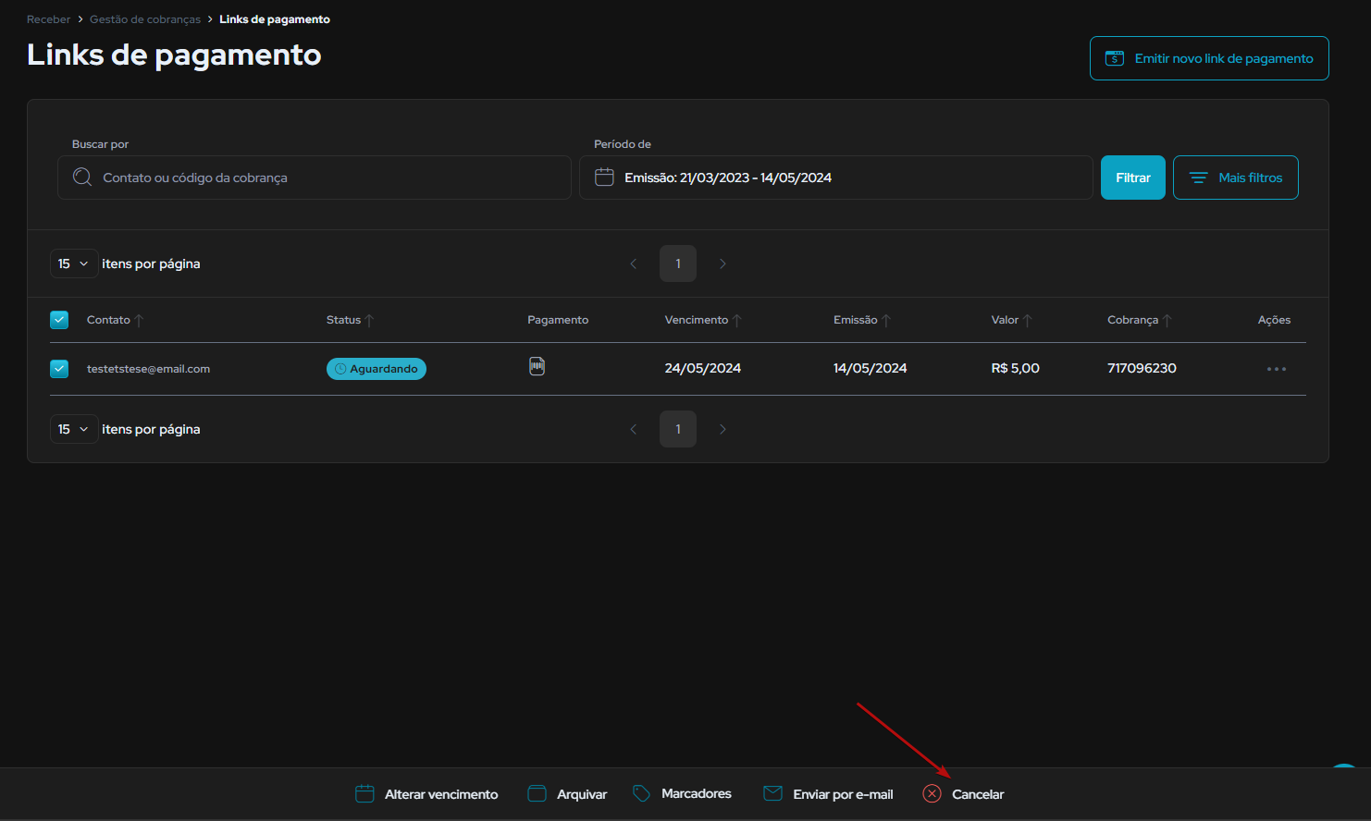Open Mais filtros to show more filters
This screenshot has width=1371, height=821.
(x=1236, y=178)
